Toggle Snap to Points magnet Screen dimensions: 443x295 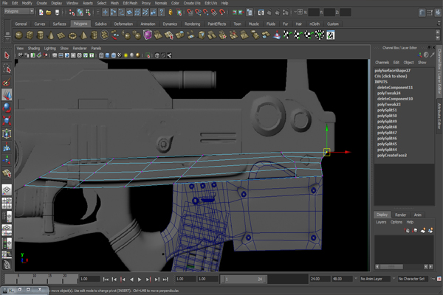click(x=206, y=12)
